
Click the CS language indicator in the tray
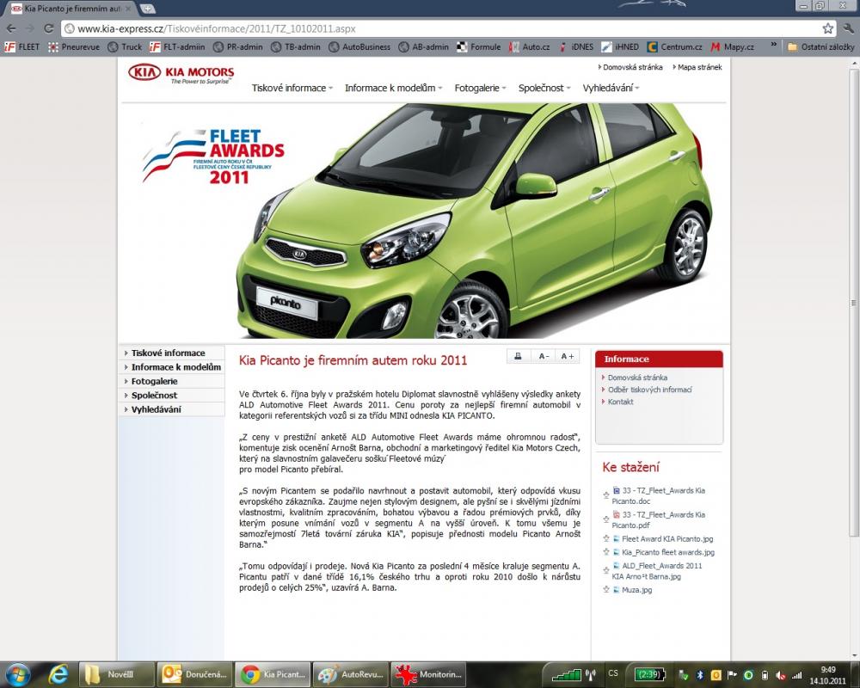(x=612, y=673)
